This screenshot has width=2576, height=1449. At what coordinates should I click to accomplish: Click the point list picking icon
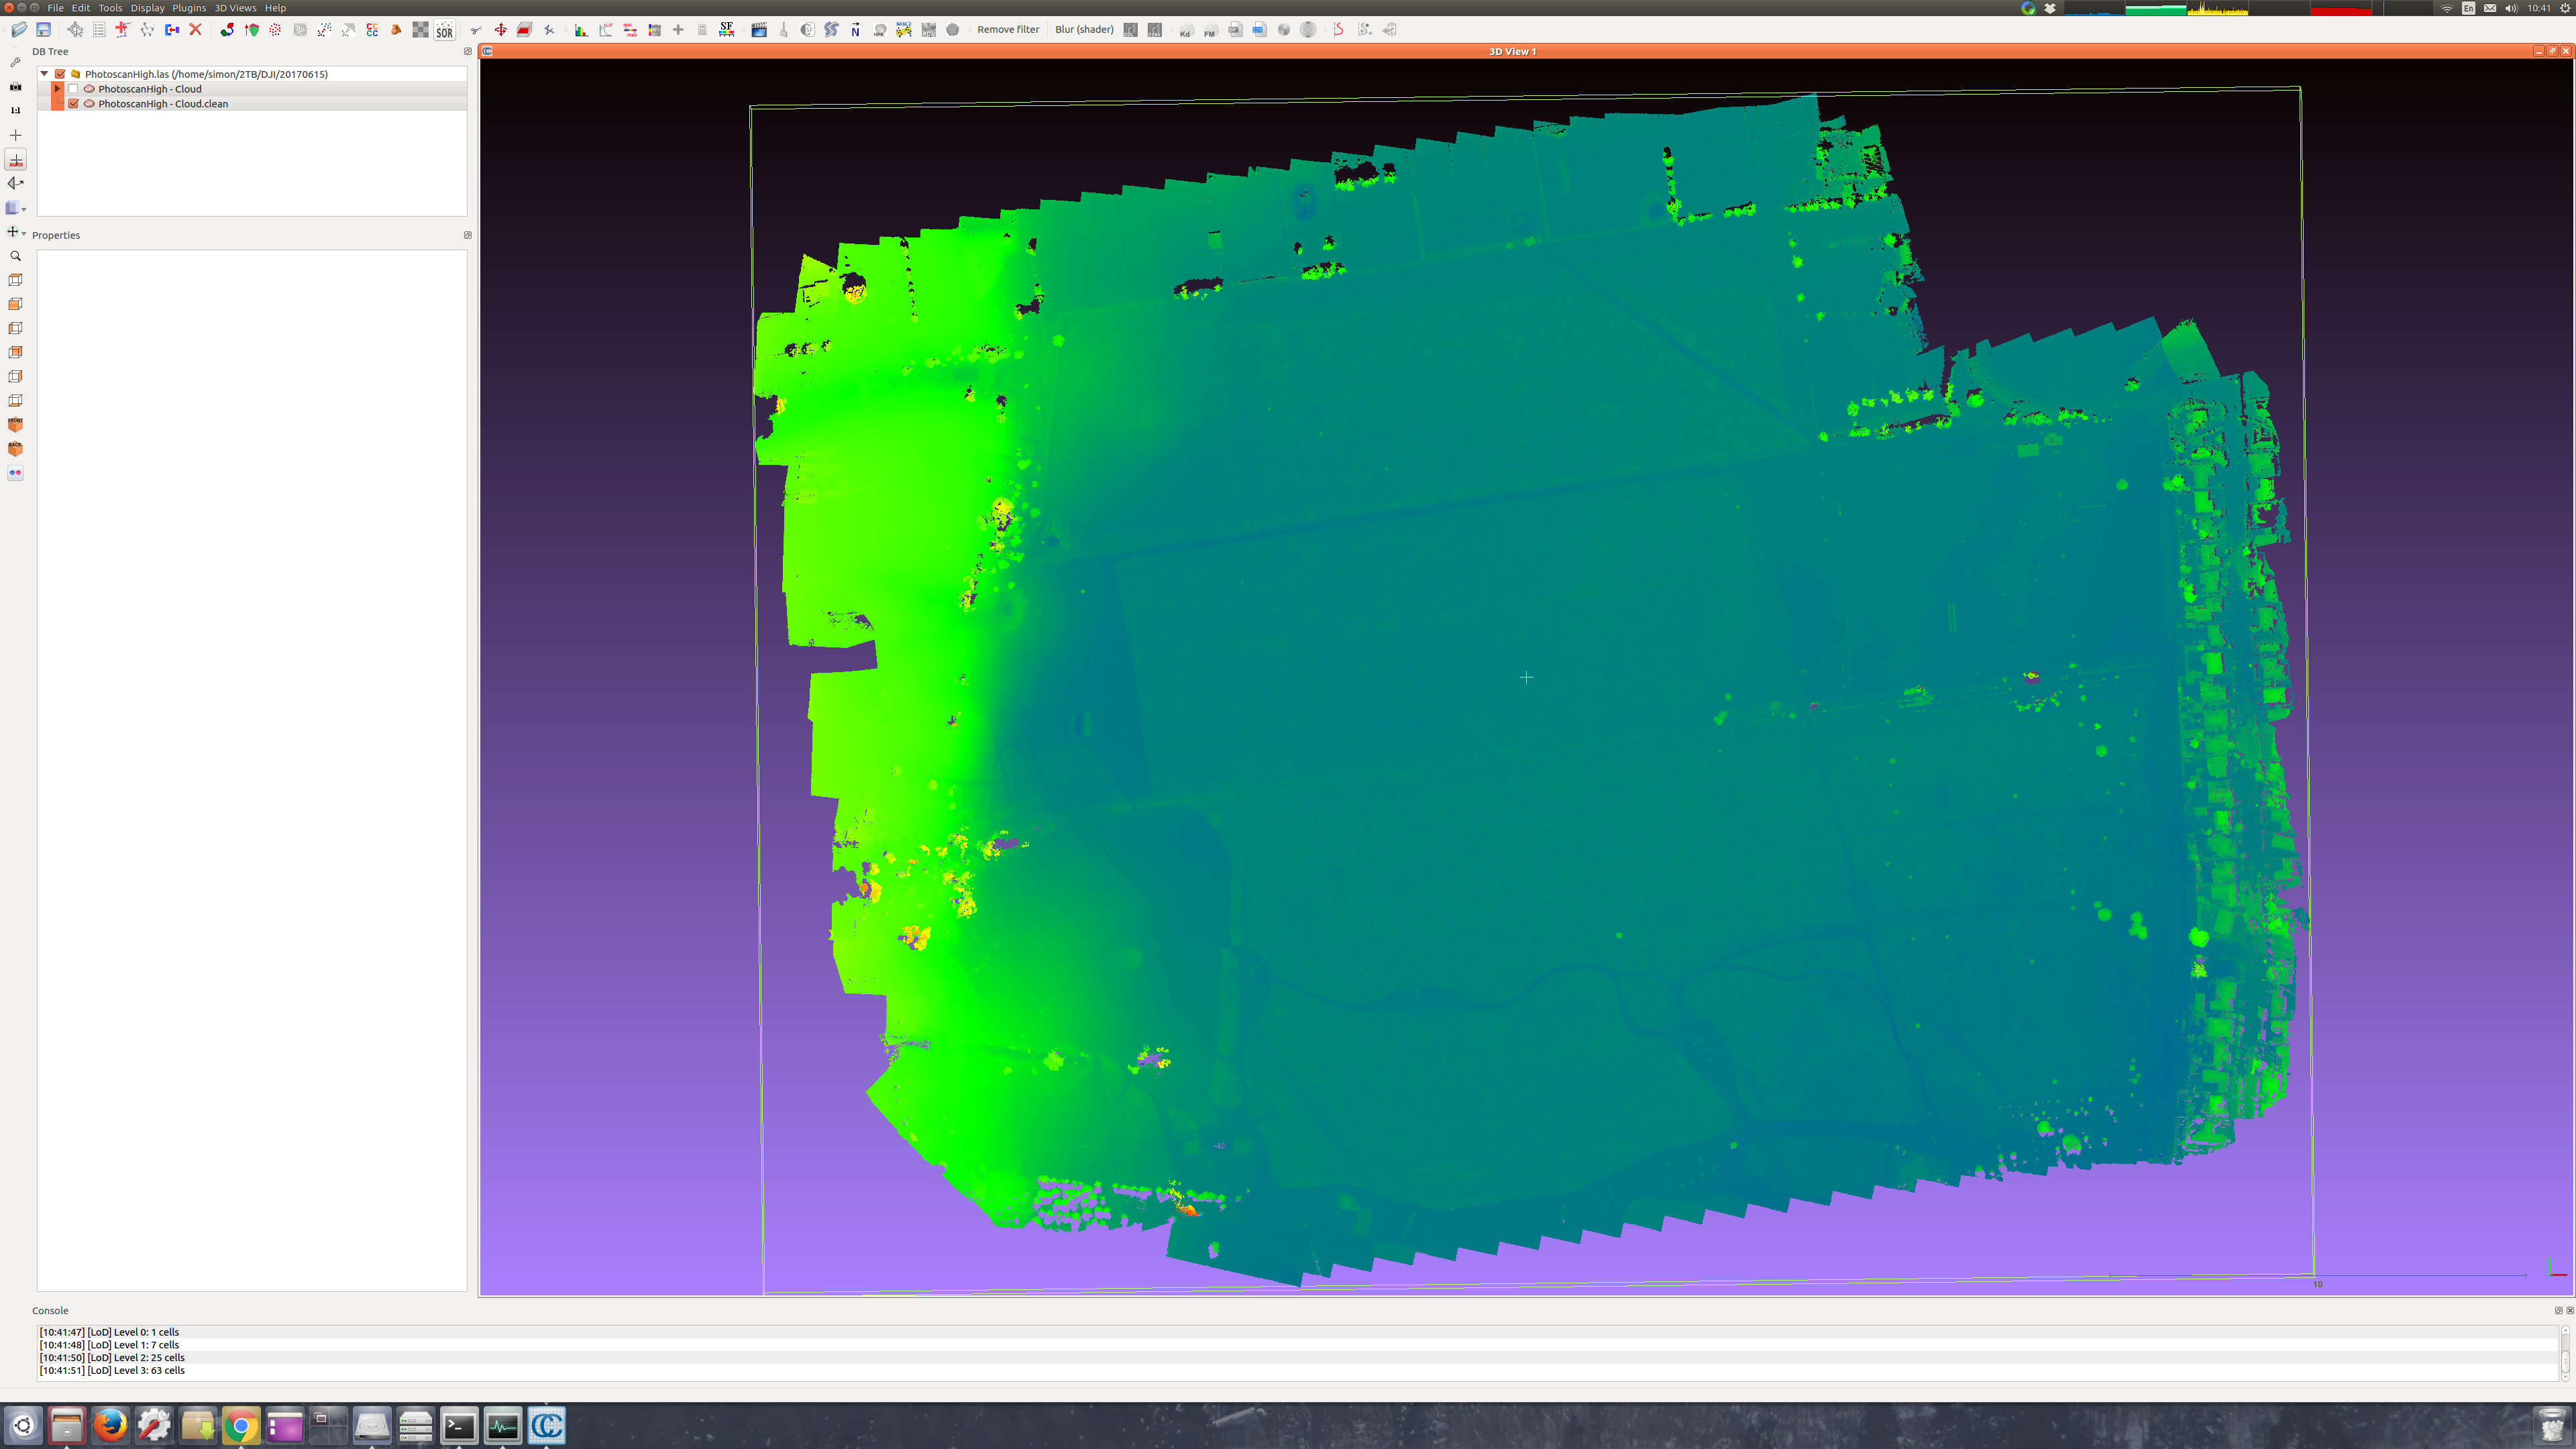coord(98,30)
